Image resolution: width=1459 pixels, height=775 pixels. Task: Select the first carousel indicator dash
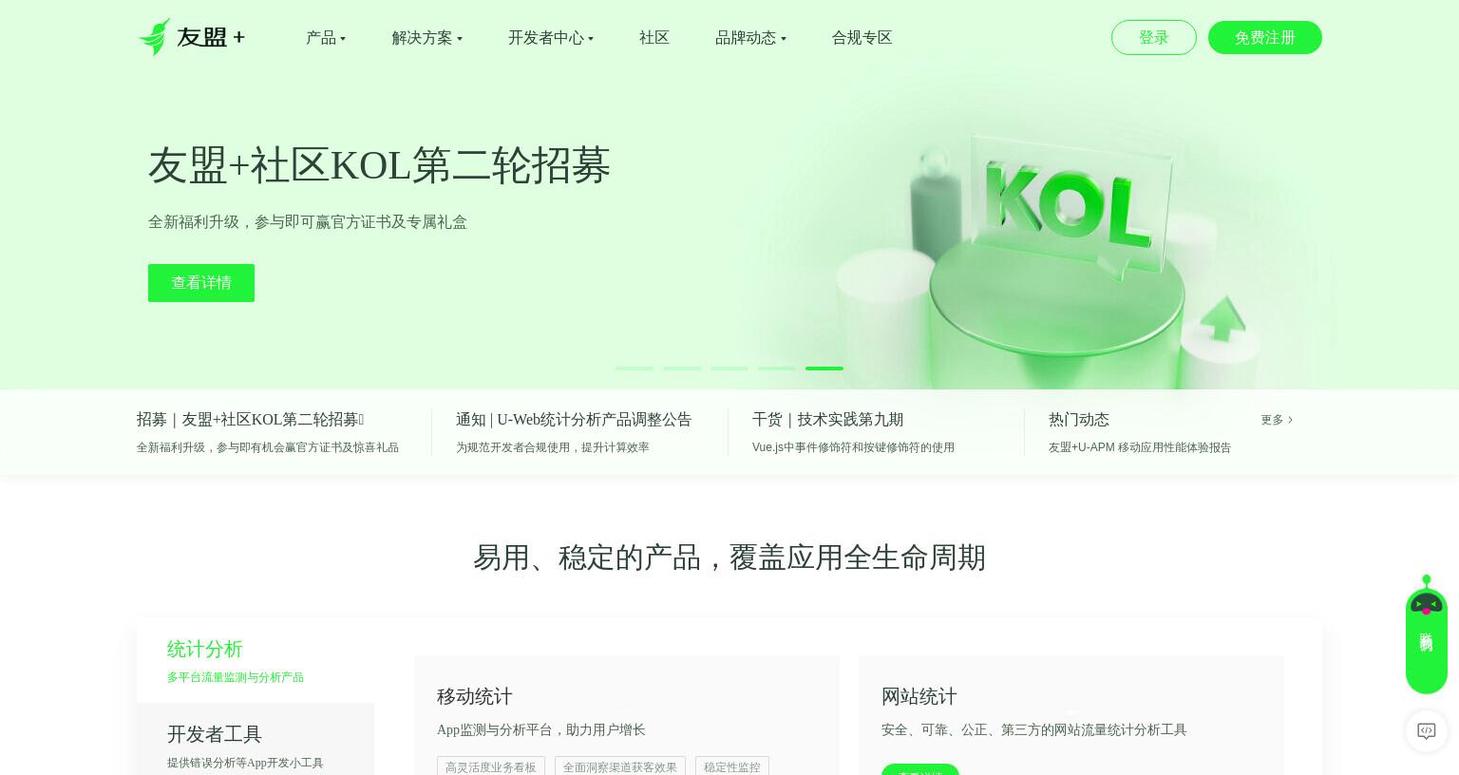[635, 369]
